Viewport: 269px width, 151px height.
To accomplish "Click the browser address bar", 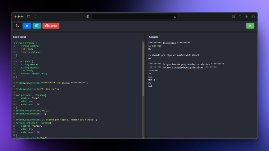I will coord(134,16).
